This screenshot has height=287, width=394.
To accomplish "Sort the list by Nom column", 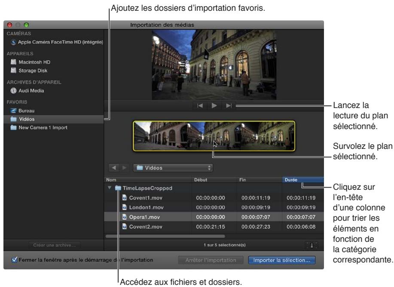I will click(148, 180).
